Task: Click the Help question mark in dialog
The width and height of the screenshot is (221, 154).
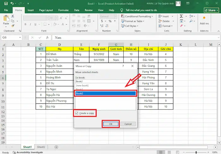Action: 123,66
